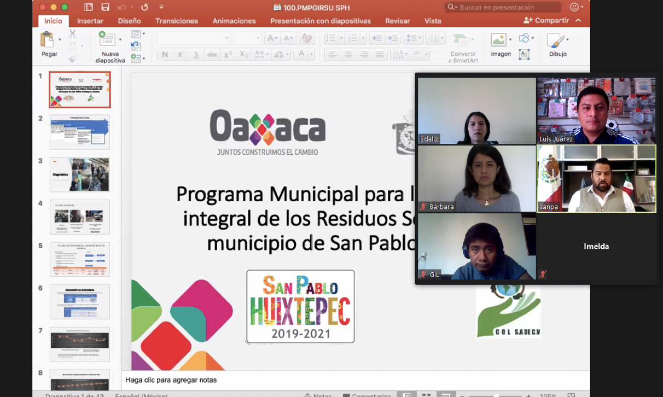This screenshot has height=397, width=663.
Task: Click the Pegar clipboard icon
Action: click(x=48, y=39)
